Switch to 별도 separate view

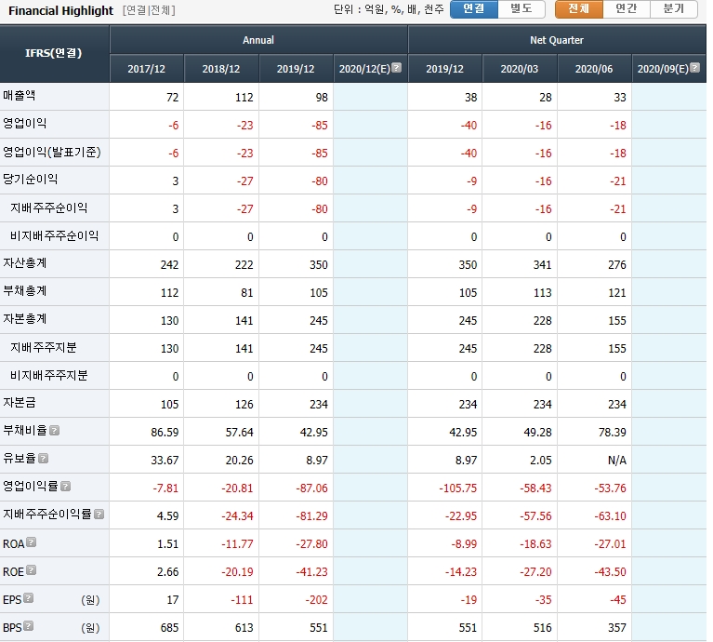pos(522,9)
